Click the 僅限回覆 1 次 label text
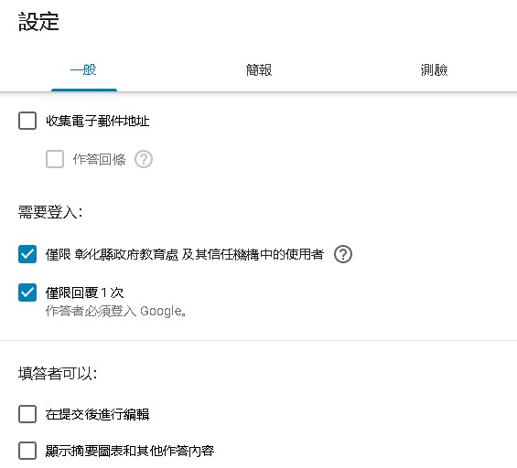The height and width of the screenshot is (468, 517). [x=85, y=292]
